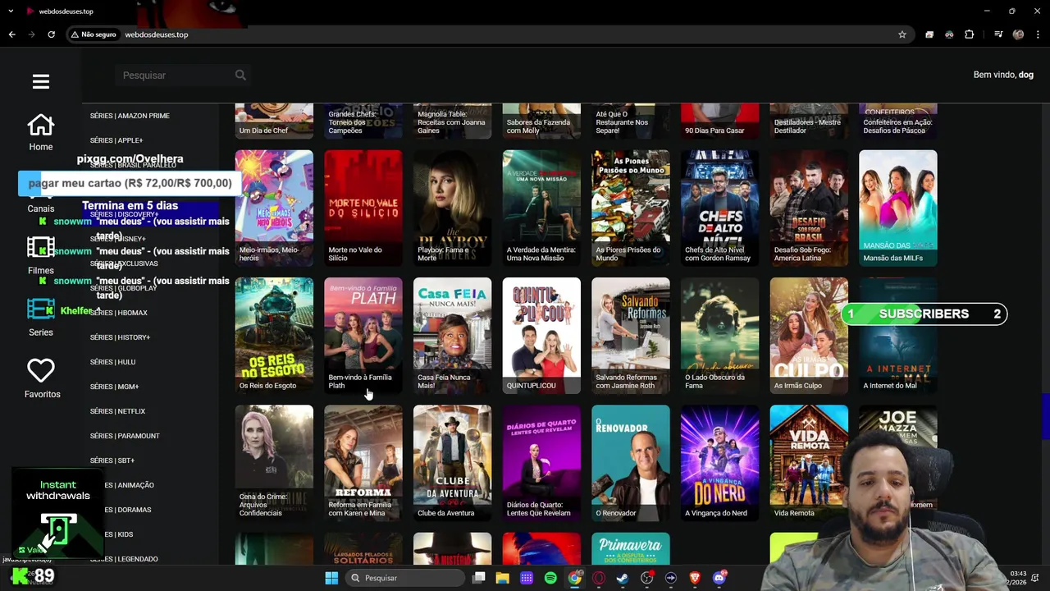Open 'Morte no Vale do Silício' poster
This screenshot has width=1050, height=591.
coord(363,208)
